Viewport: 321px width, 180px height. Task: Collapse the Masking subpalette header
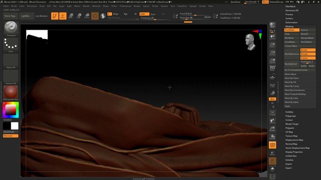[x=289, y=26]
